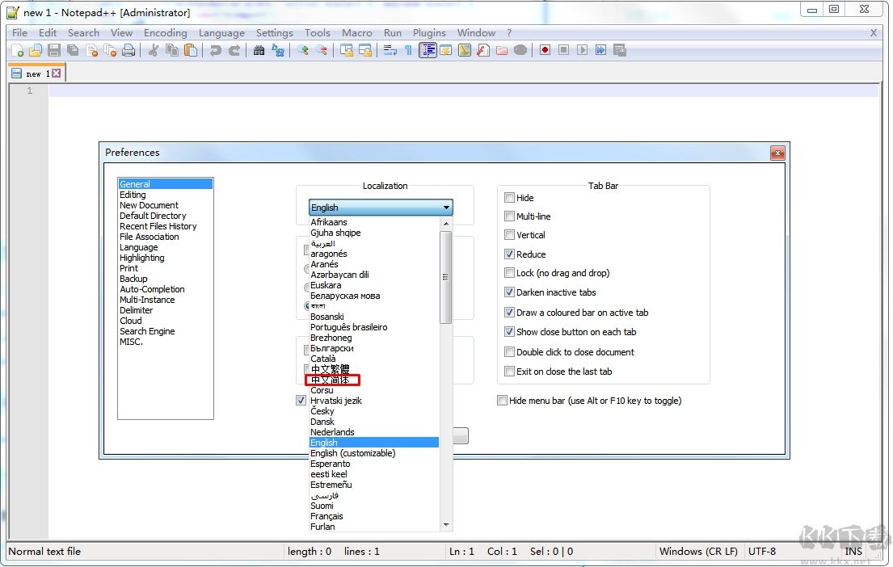Check Double click to close document

point(509,351)
